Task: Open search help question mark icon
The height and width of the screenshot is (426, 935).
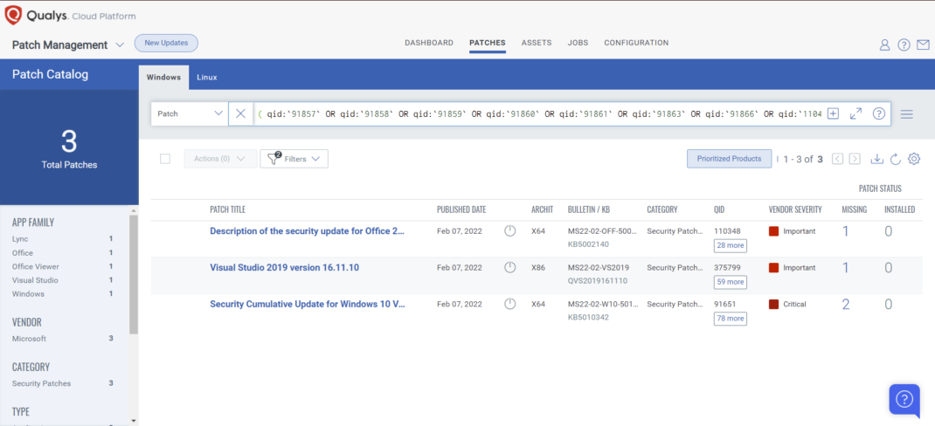Action: [x=878, y=113]
